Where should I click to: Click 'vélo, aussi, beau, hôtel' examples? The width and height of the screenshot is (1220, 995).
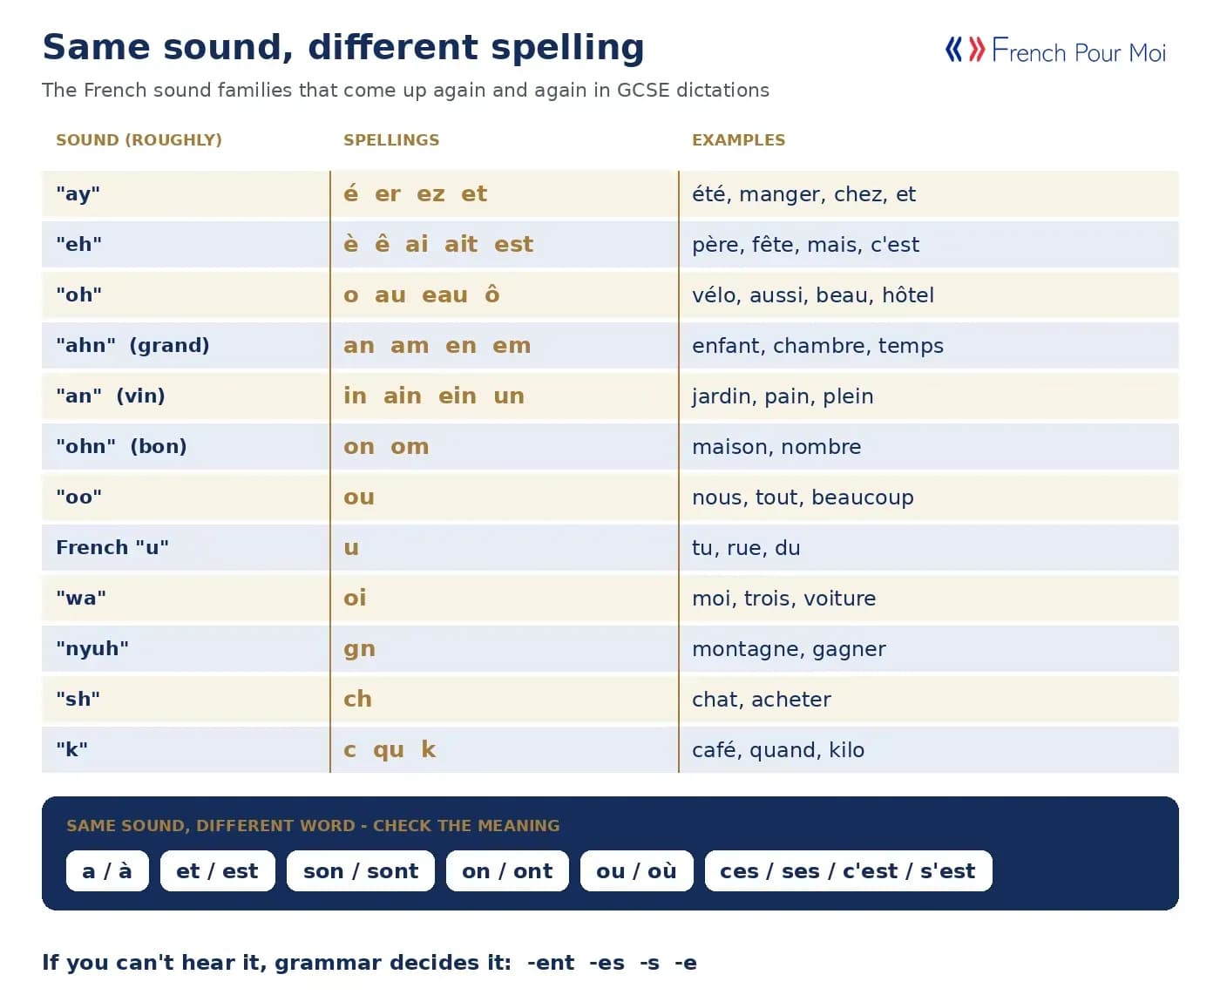[813, 295]
